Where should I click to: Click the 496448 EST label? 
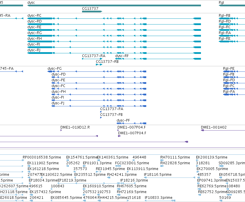[139, 157]
